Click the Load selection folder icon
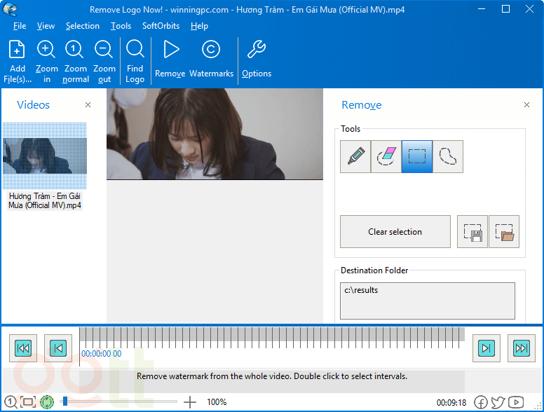 [504, 231]
